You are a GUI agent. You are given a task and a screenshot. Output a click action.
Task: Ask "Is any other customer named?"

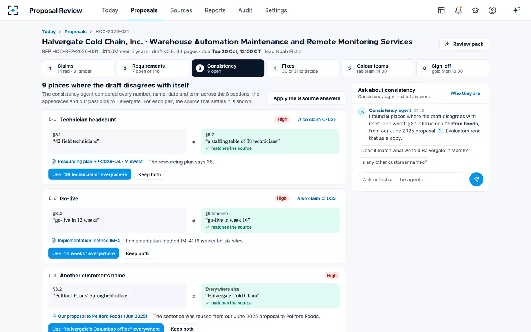coord(394,162)
